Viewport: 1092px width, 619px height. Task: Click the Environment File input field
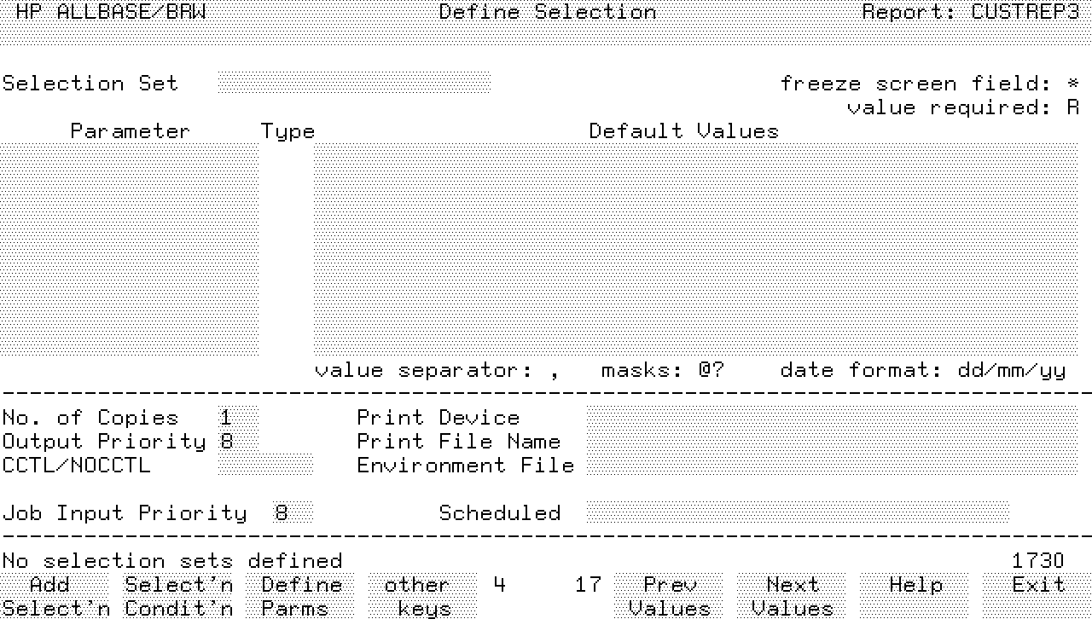[x=831, y=466]
